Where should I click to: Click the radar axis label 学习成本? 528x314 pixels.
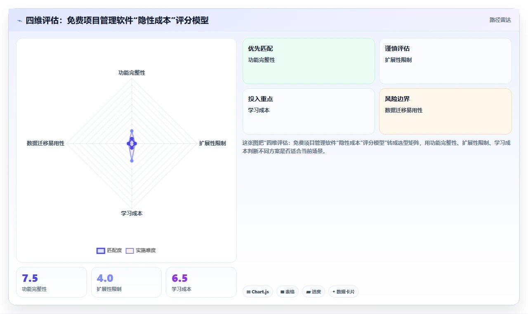pyautogui.click(x=132, y=213)
